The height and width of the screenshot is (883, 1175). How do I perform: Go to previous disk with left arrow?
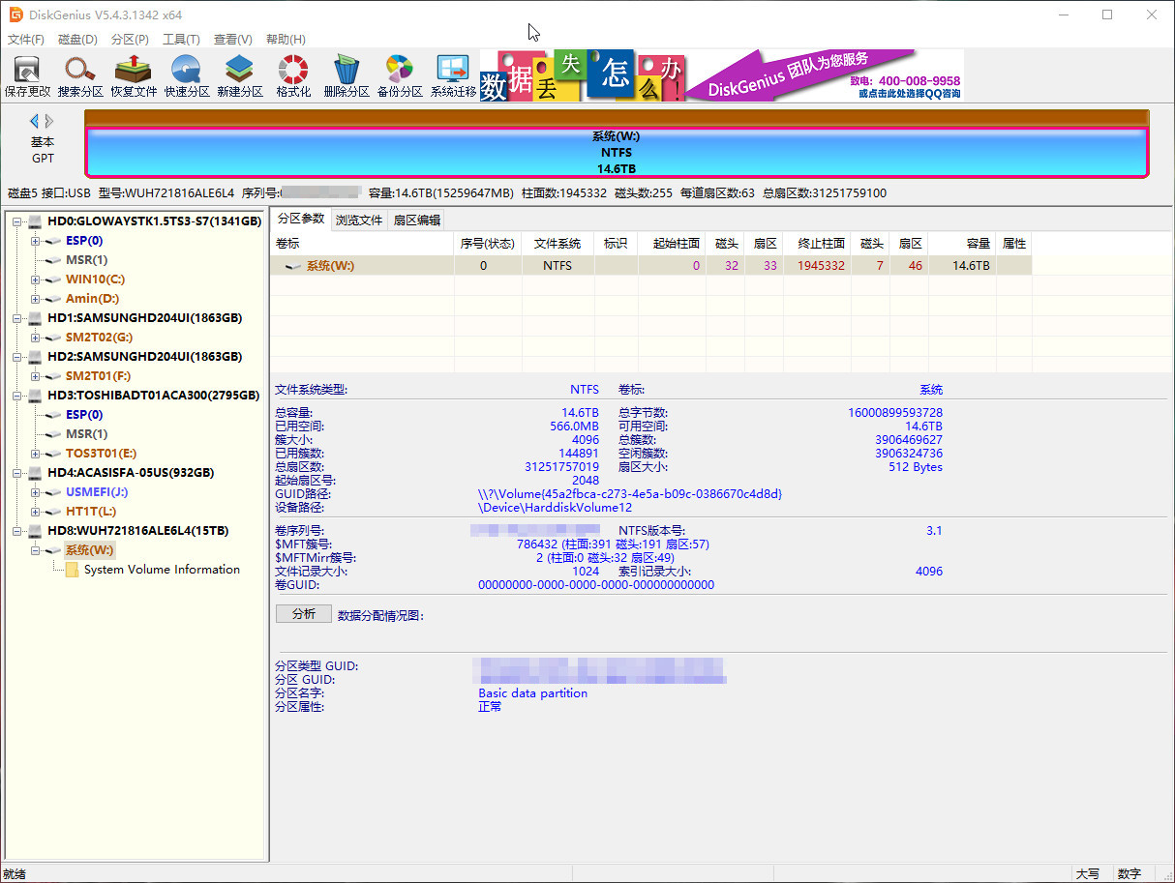coord(35,121)
